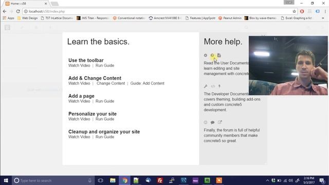329x185 pixels.
Task: Click Watch Video under Add & Change Content
Action: (79, 83)
